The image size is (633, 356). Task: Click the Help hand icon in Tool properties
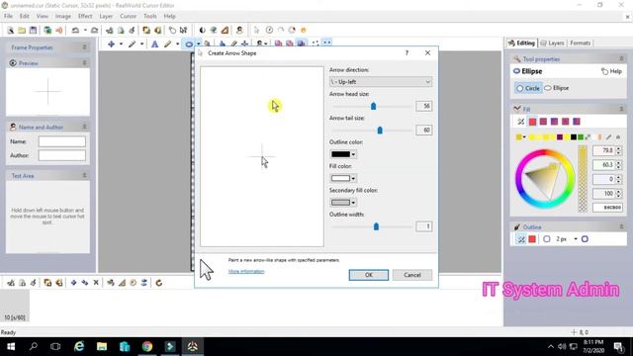pyautogui.click(x=604, y=71)
